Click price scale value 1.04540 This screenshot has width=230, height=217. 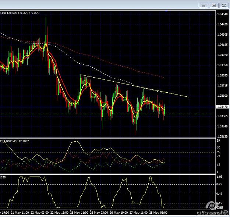(x=222, y=14)
